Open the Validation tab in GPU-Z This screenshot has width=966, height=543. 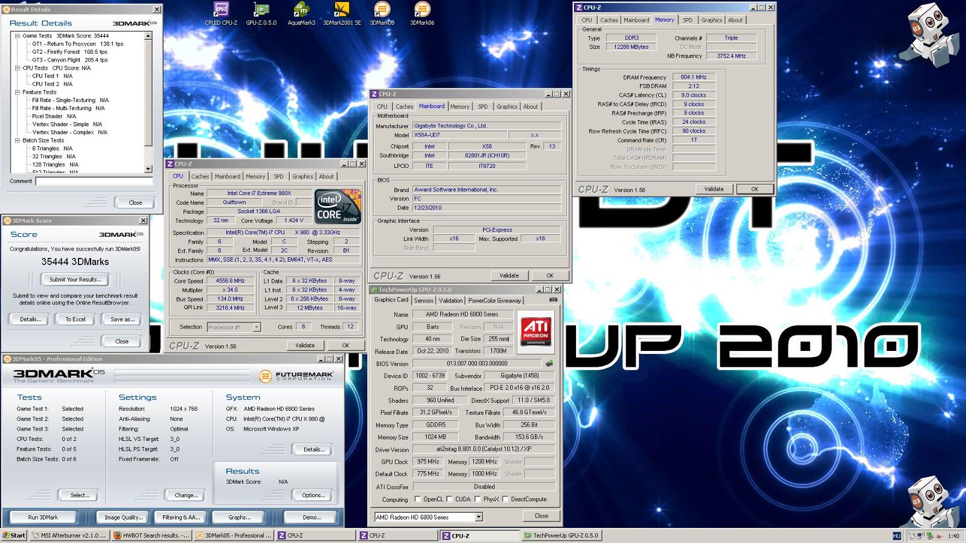coord(450,300)
